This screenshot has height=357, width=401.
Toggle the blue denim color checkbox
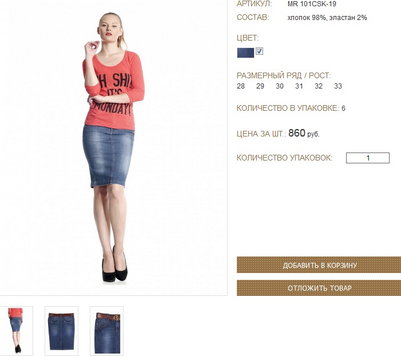pyautogui.click(x=259, y=51)
